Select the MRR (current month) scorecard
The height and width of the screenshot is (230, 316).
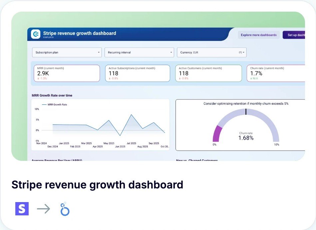[x=67, y=73]
